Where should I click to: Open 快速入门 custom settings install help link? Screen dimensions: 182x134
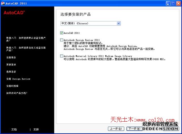(26, 49)
